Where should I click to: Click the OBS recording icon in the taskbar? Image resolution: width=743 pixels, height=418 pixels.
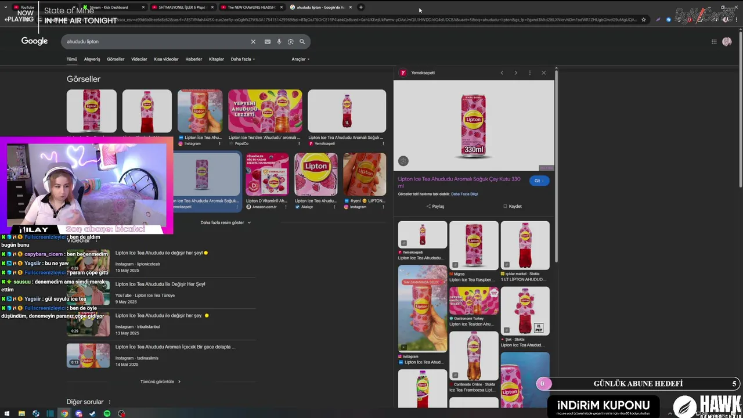coord(121,414)
